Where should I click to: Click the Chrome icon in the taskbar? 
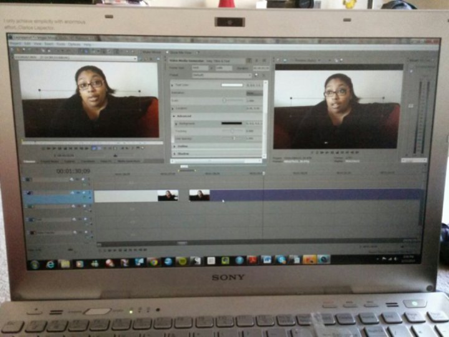[153, 262]
